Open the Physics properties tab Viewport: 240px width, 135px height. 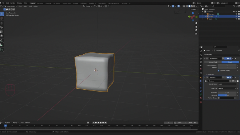(x=201, y=88)
